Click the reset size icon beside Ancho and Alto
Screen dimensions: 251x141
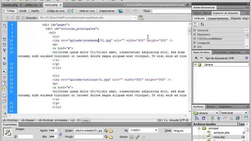click(x=60, y=135)
